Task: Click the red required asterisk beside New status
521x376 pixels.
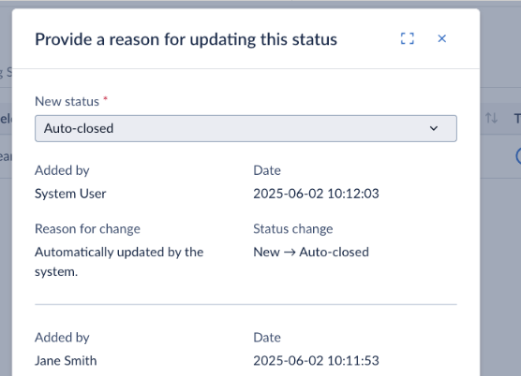Action: pos(105,99)
